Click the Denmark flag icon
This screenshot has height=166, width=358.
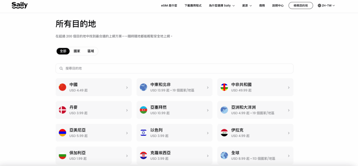[x=62, y=110]
